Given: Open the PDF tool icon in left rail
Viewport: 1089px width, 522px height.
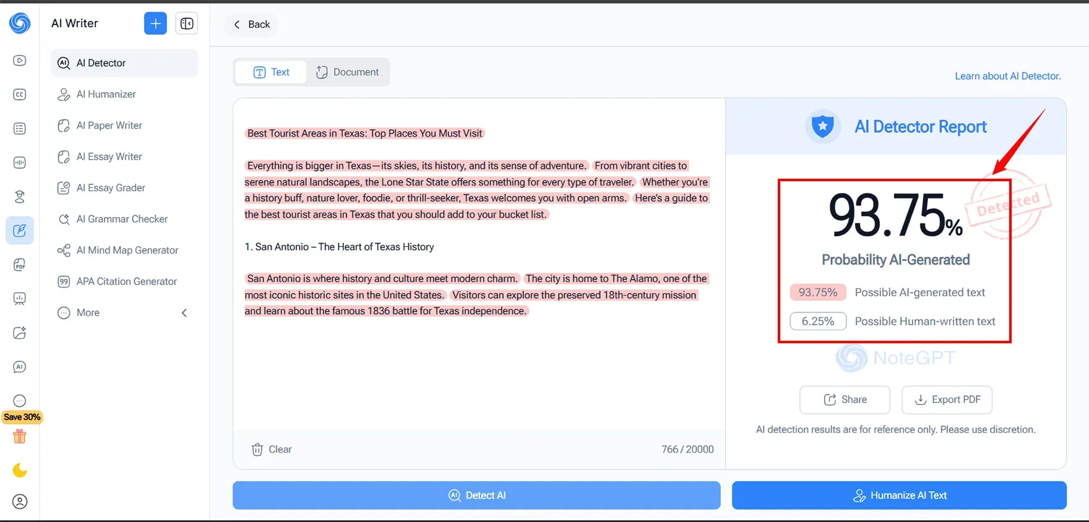Looking at the screenshot, I should [20, 265].
